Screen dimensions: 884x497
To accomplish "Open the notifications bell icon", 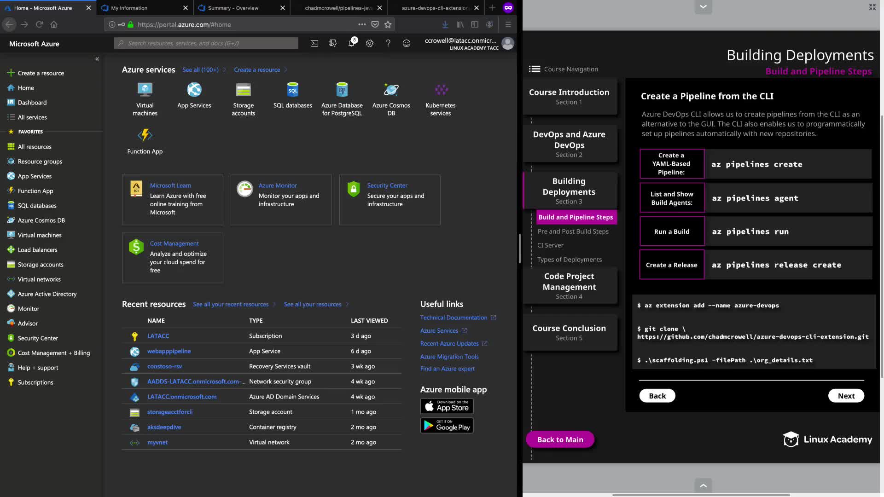I will point(351,43).
